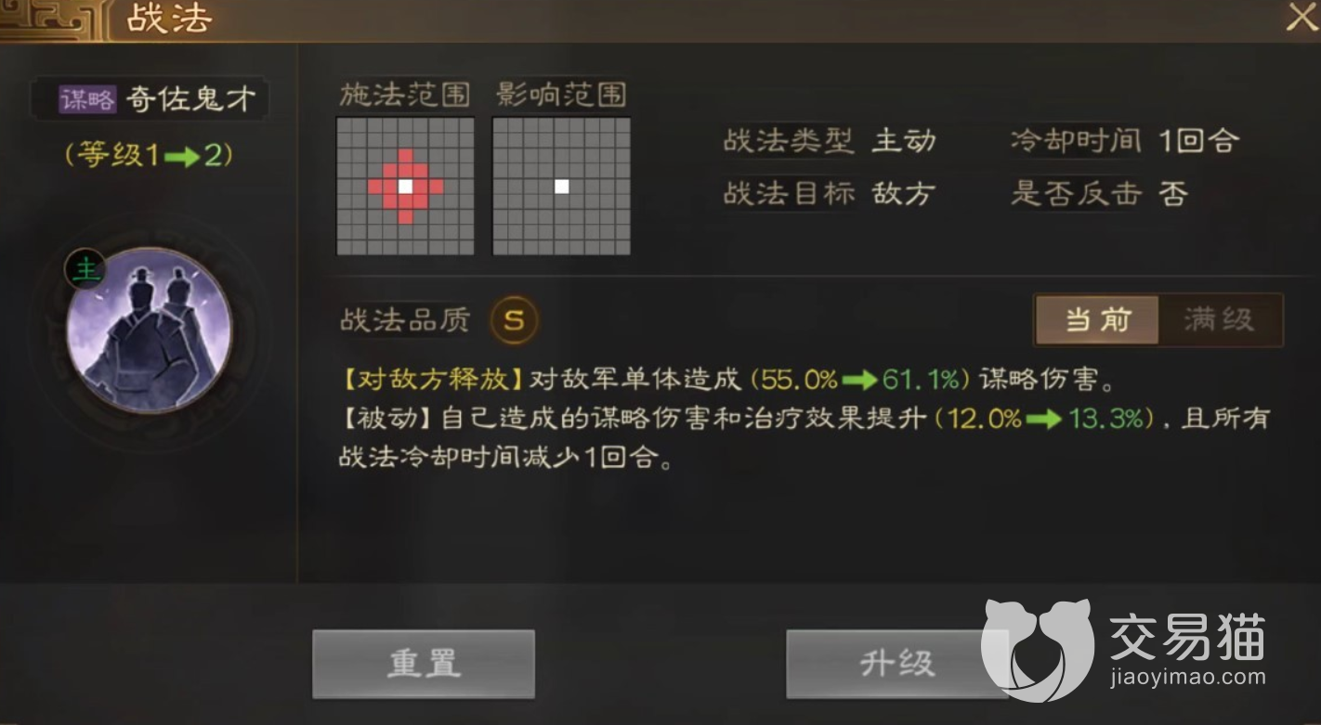Click the white center cell in 施法范围 grid
The image size is (1321, 725).
tap(405, 186)
